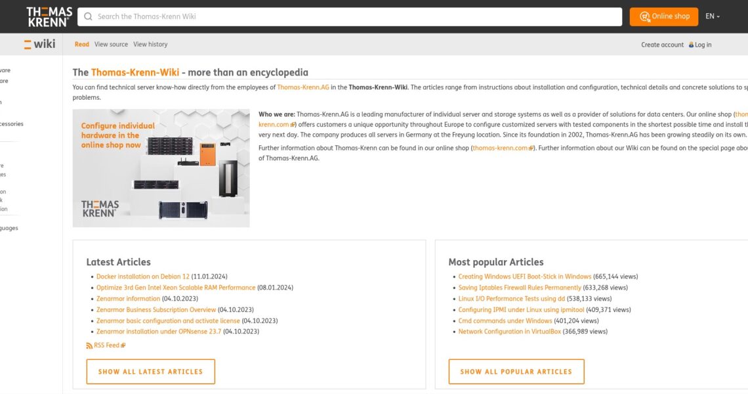Screen dimensions: 748x394
Task: Open Creating Windows UEFI Boot-Stick article
Action: tap(525, 276)
